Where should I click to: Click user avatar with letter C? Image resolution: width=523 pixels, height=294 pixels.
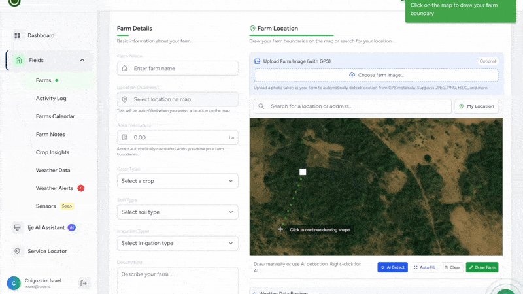14,283
